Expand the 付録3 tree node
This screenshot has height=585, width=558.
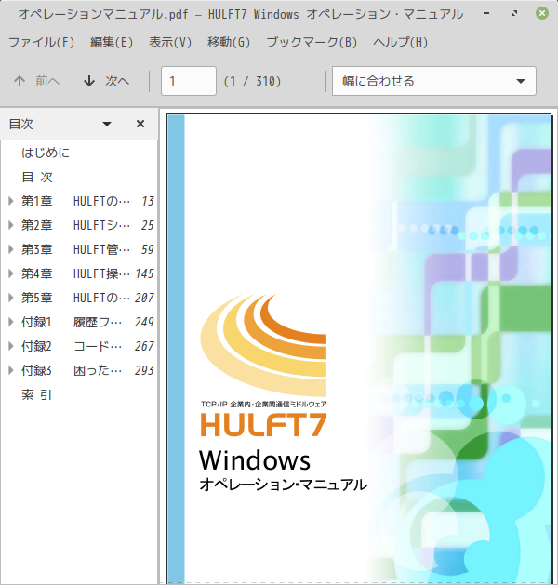[11, 370]
